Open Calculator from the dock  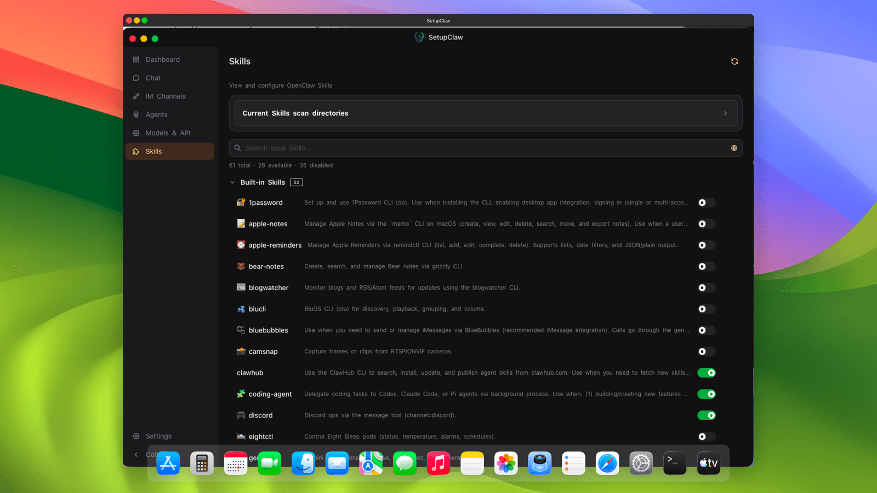pyautogui.click(x=202, y=463)
